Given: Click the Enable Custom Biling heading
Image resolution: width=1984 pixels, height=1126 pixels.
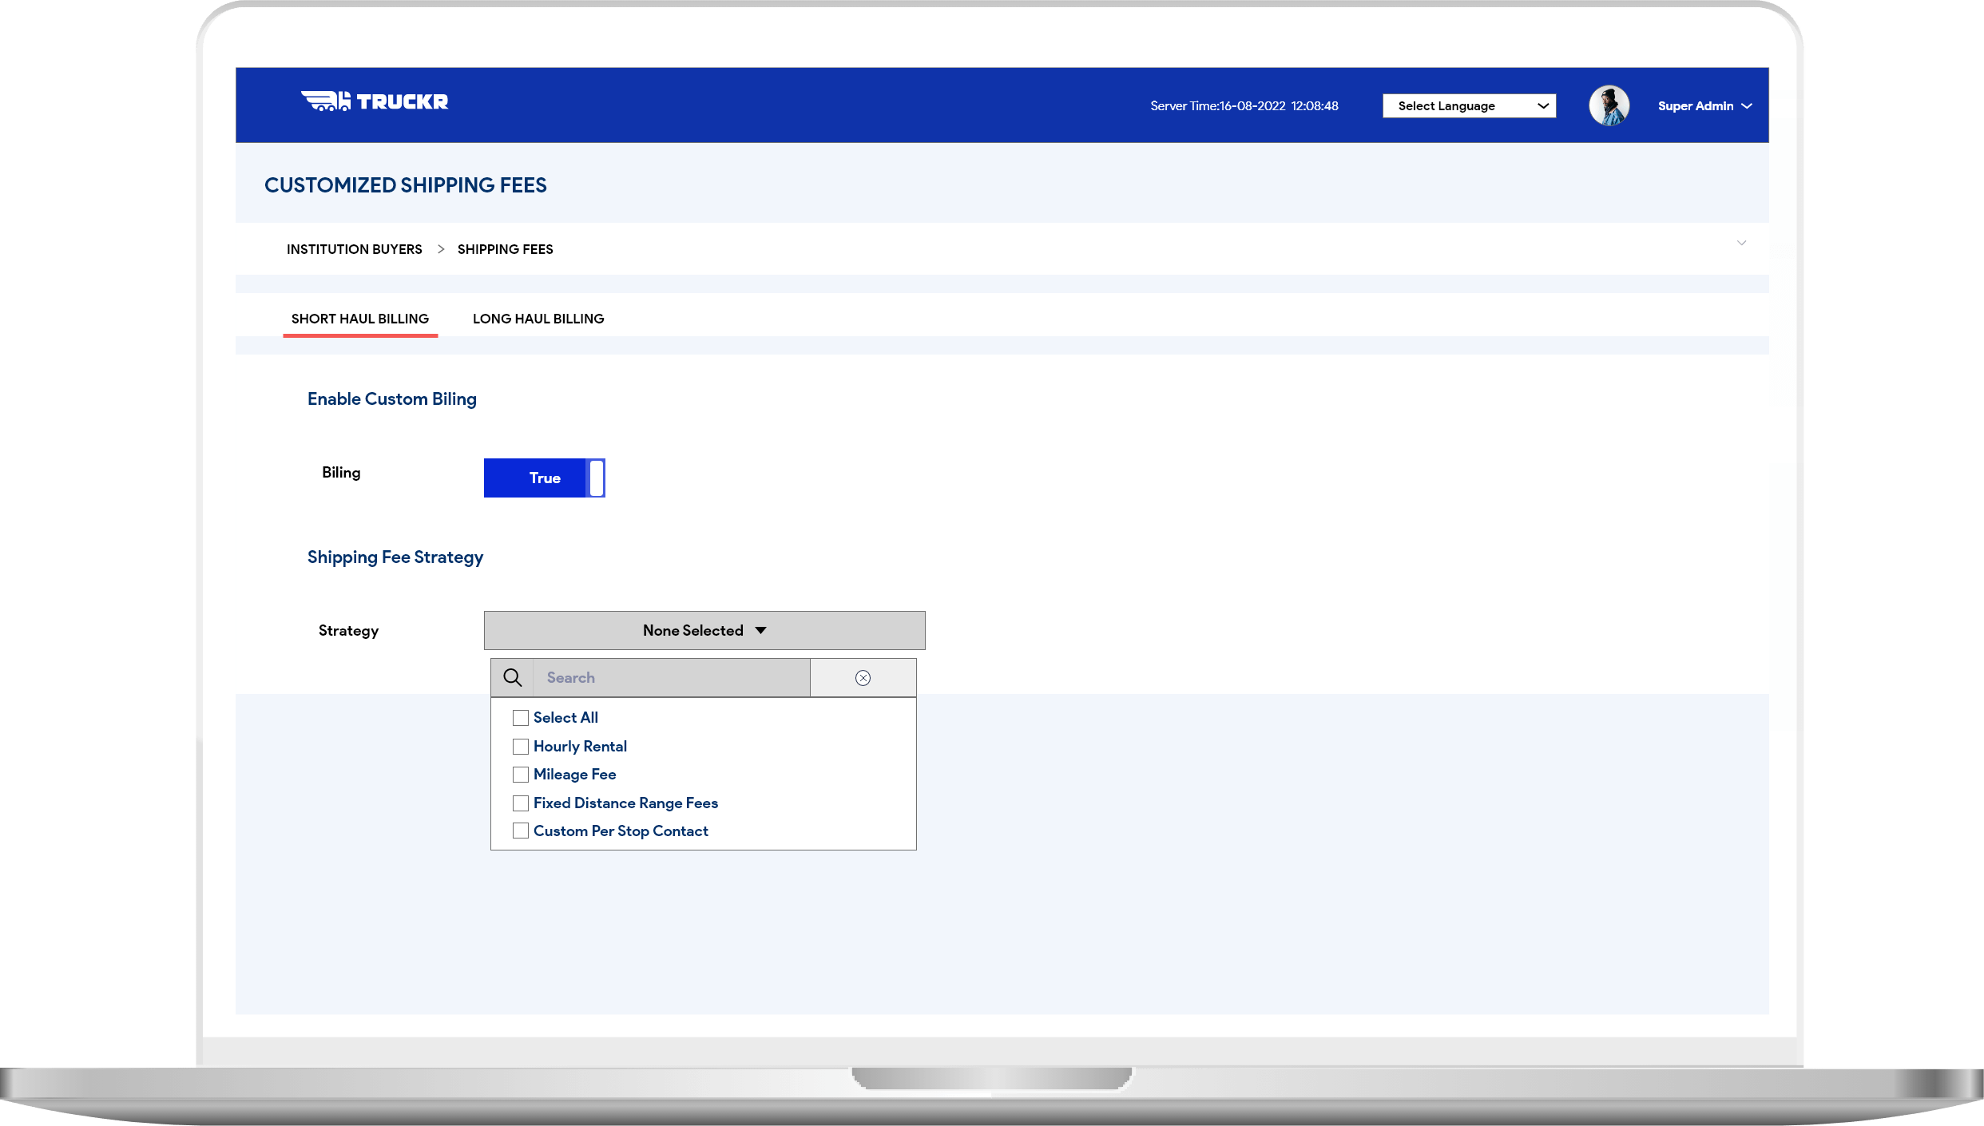Looking at the screenshot, I should coord(392,399).
